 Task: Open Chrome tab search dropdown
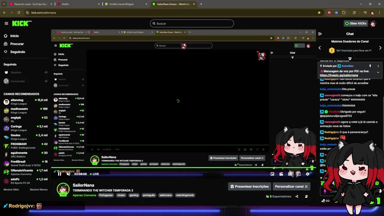(4, 4)
